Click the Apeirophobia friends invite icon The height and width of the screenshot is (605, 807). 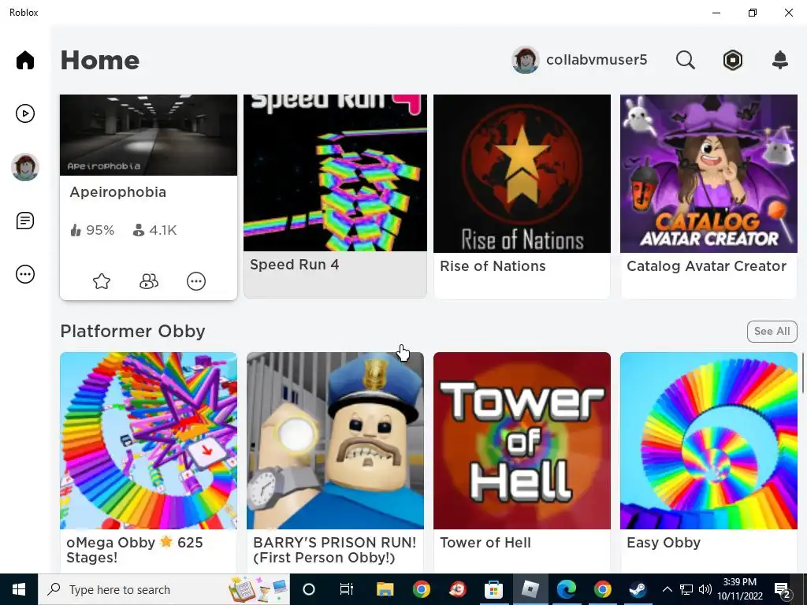click(x=149, y=281)
